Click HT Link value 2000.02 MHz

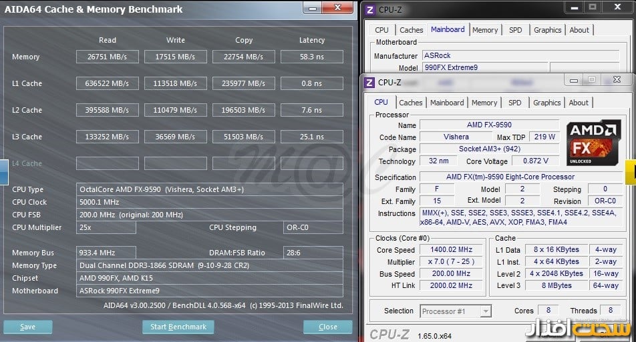click(452, 286)
